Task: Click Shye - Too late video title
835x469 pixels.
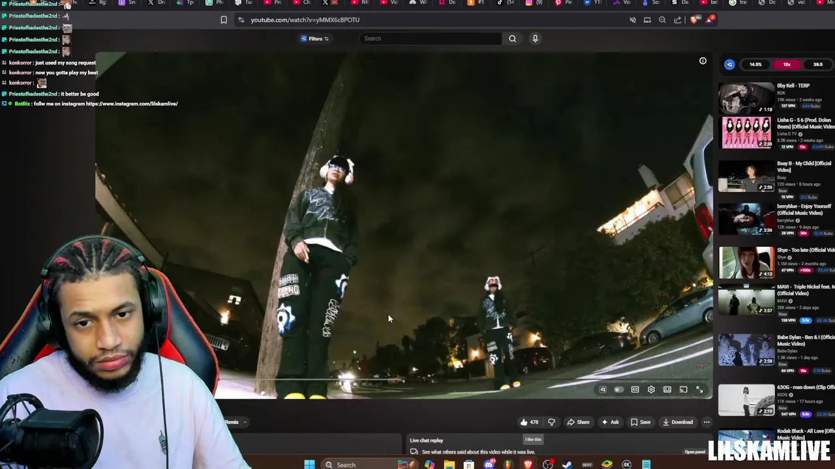Action: 806,250
